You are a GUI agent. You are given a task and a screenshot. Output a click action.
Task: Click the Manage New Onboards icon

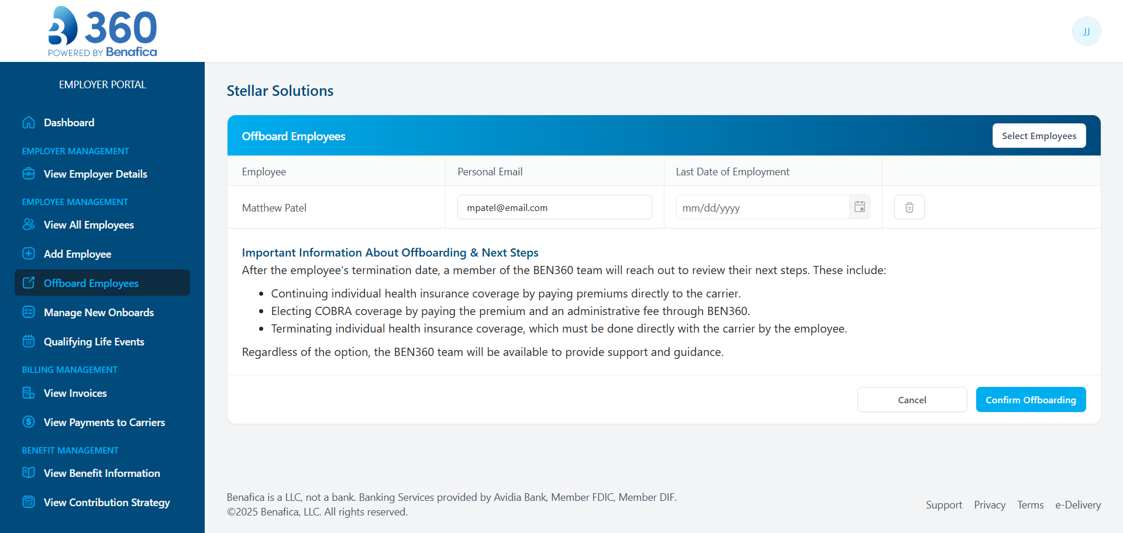tap(29, 312)
